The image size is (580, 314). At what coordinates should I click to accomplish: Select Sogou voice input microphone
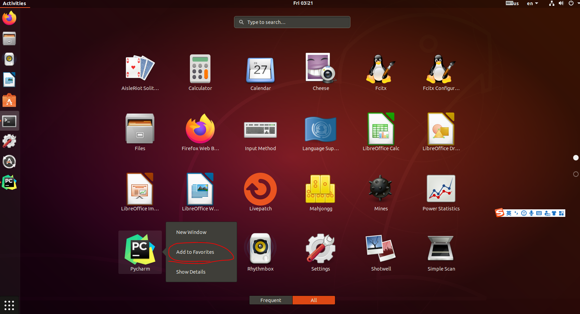coord(531,213)
